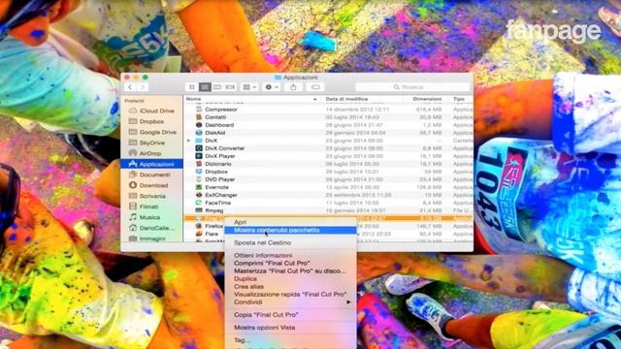Select the FaceTime app row
The image size is (621, 349).
click(x=328, y=203)
